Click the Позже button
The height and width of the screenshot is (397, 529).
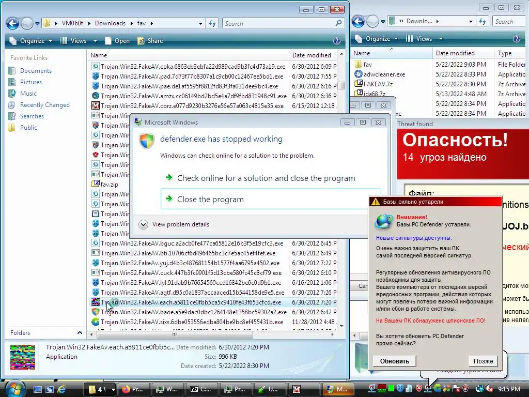[483, 361]
